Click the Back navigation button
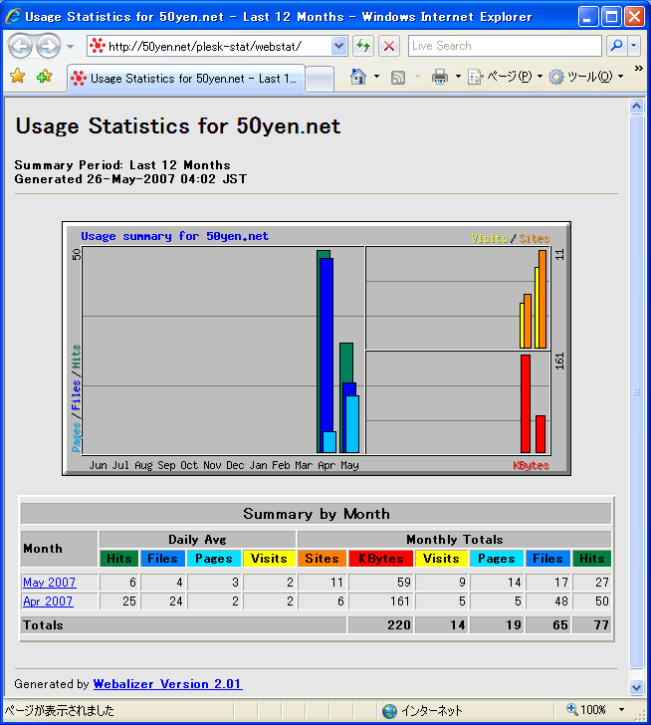Image resolution: width=651 pixels, height=725 pixels. coord(20,46)
